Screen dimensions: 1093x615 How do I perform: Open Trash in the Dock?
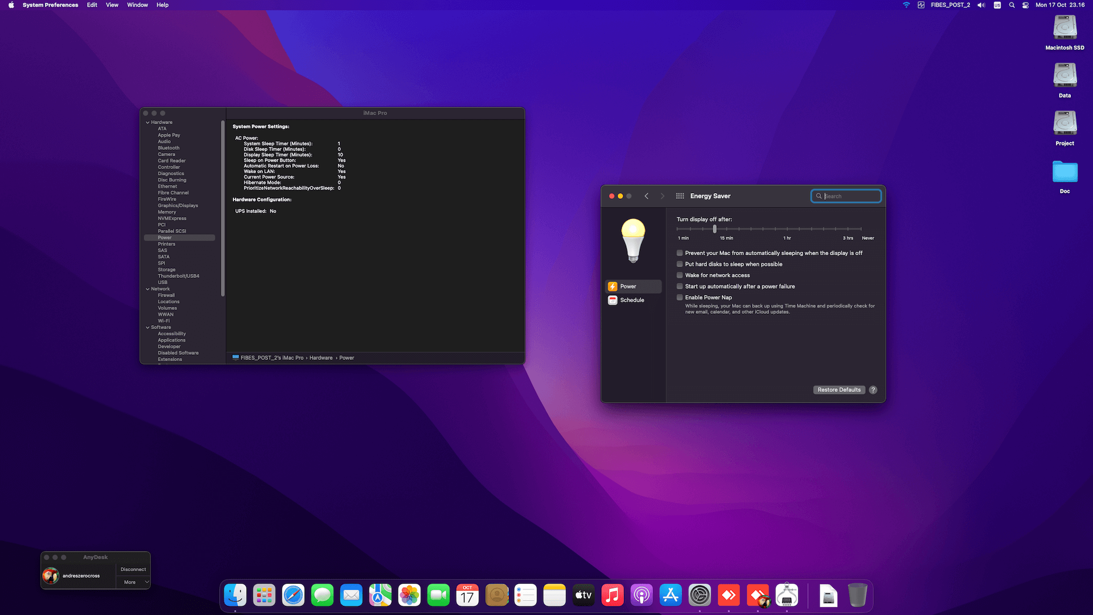pyautogui.click(x=857, y=596)
